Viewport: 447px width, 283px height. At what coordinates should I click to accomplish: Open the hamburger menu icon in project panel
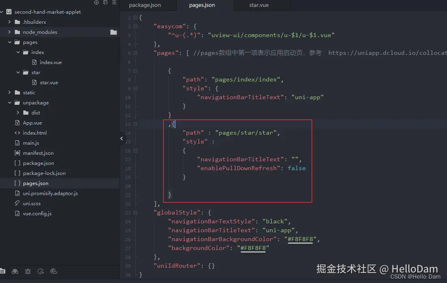114,2
